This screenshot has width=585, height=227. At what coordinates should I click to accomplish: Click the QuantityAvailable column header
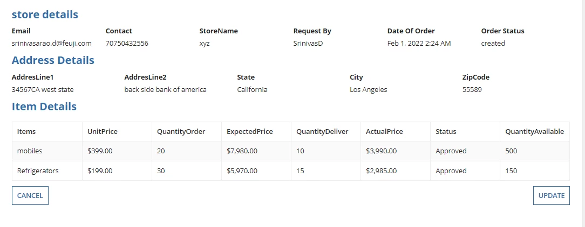(535, 131)
